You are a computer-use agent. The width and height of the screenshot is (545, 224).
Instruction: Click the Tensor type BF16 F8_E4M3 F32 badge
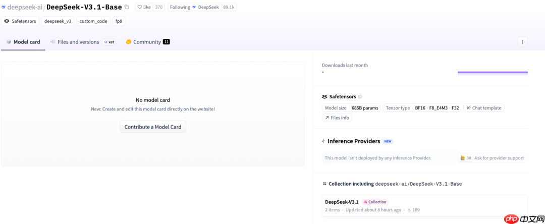pyautogui.click(x=422, y=108)
